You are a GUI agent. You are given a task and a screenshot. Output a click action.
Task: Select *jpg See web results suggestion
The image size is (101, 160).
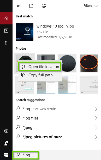point(56,109)
